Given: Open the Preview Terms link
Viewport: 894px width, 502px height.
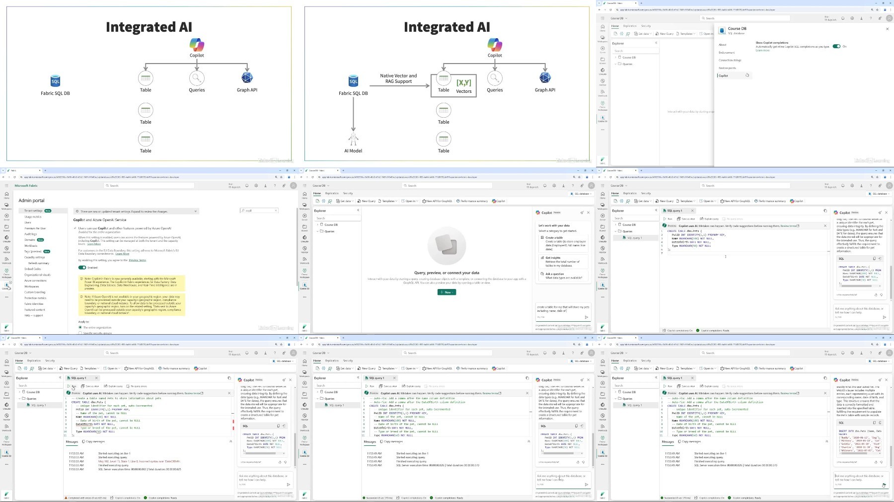Looking at the screenshot, I should tap(138, 260).
